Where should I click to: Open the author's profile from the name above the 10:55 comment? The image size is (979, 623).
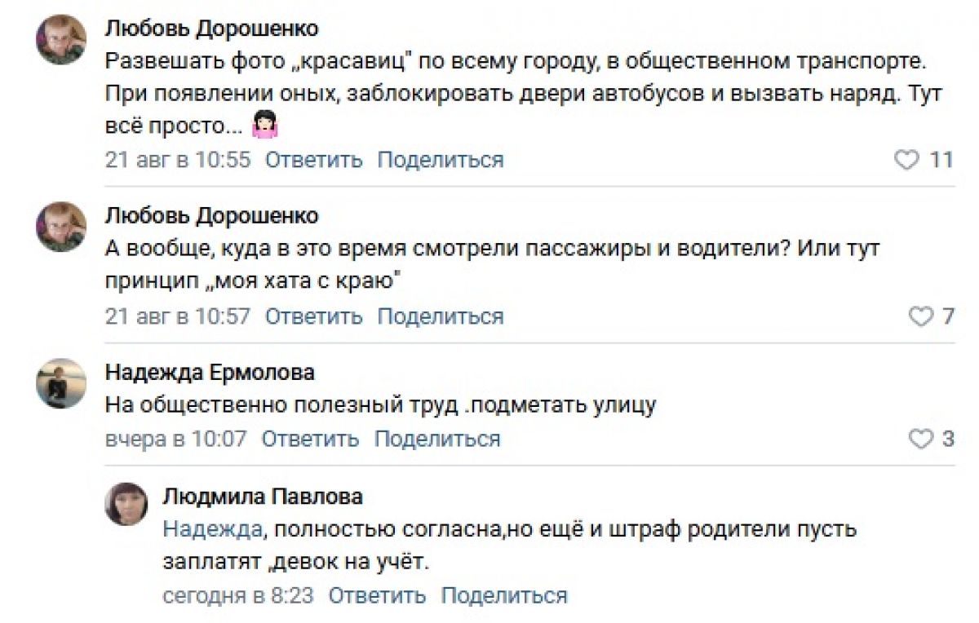point(211,29)
